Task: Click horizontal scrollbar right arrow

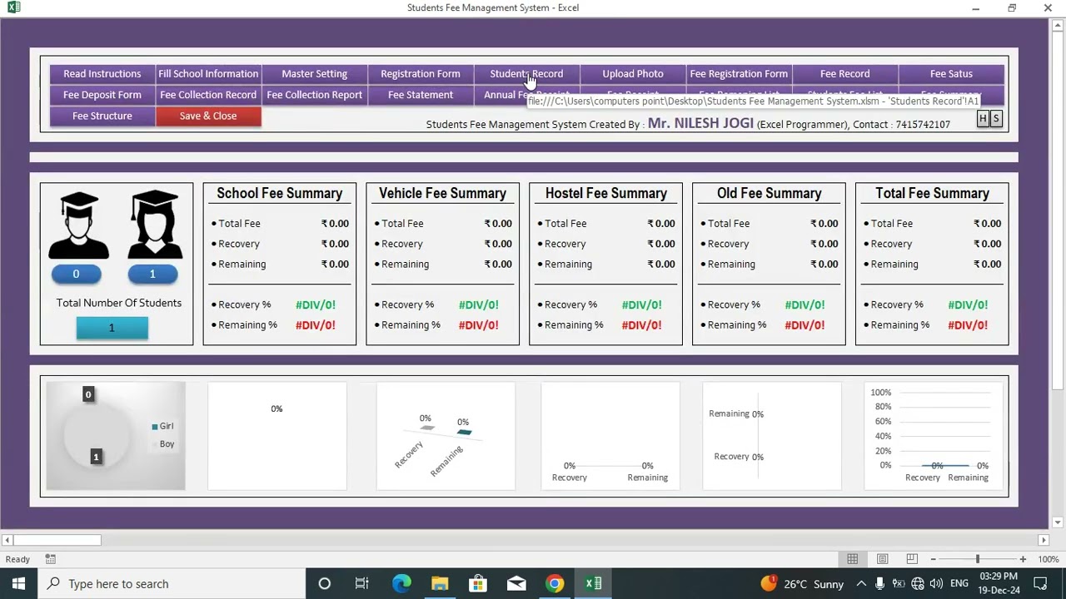Action: (x=1044, y=540)
